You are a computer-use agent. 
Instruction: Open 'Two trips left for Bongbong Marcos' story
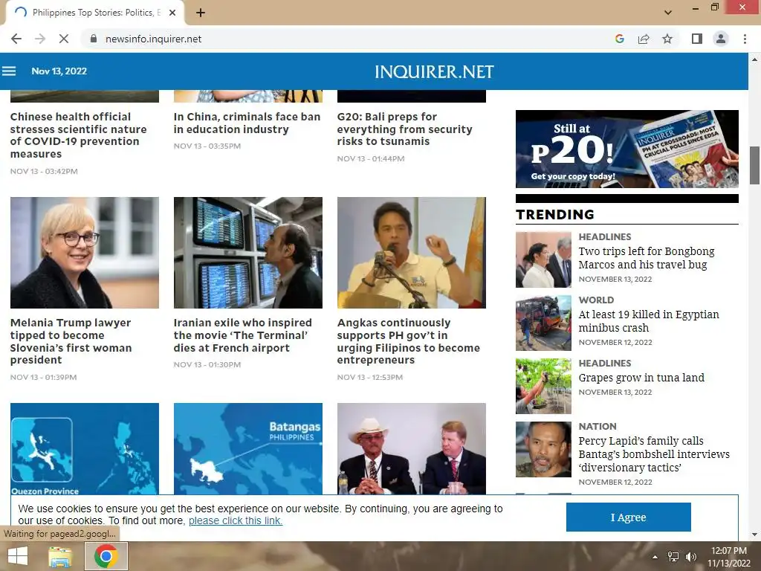(647, 258)
